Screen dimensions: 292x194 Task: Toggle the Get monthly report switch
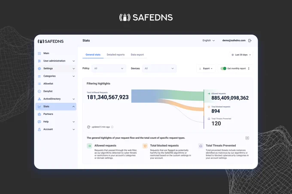[223, 69]
